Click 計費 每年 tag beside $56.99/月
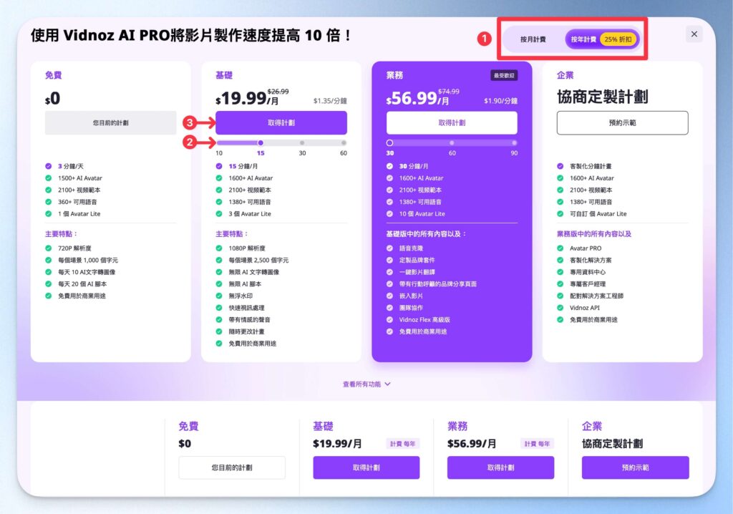Viewport: 733px width, 514px height. point(537,443)
